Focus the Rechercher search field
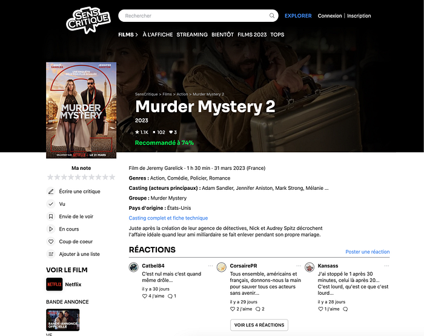Image resolution: width=424 pixels, height=336 pixels. (x=198, y=16)
